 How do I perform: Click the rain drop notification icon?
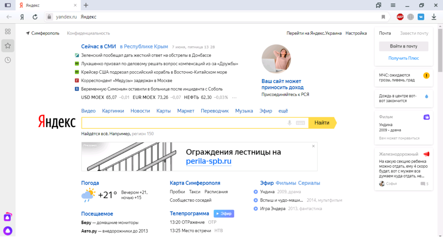coord(427,96)
